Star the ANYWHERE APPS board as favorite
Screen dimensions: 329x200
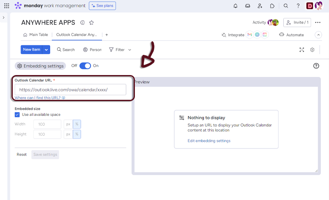coord(91,23)
